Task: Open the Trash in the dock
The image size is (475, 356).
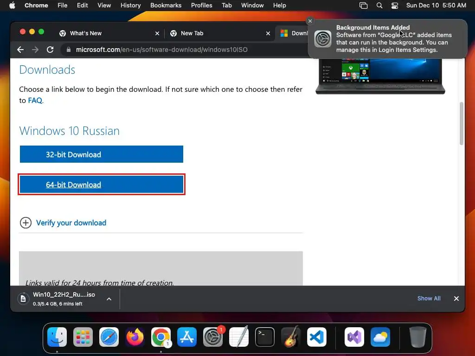Action: (x=418, y=337)
